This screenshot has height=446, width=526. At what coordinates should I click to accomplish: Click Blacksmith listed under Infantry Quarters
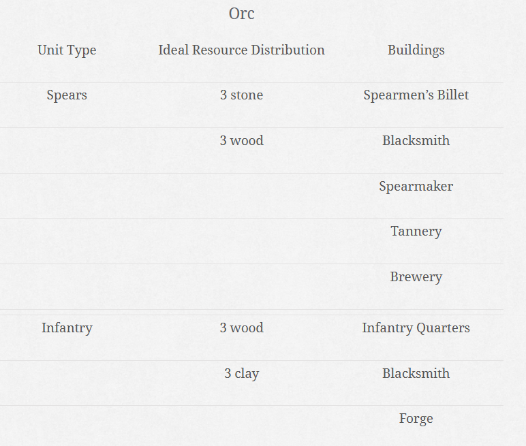[416, 374]
